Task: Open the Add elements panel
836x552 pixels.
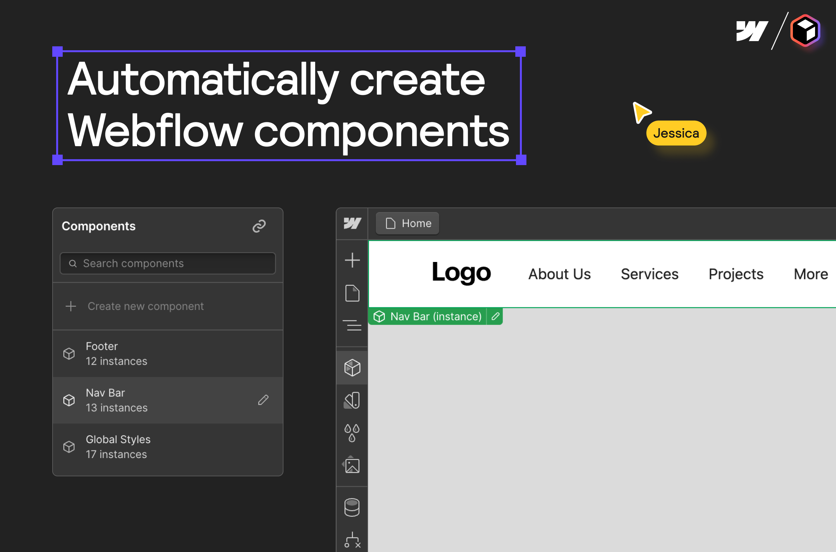Action: tap(352, 260)
